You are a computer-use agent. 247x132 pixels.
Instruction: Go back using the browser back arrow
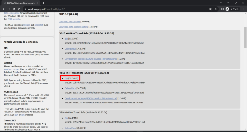4,9
